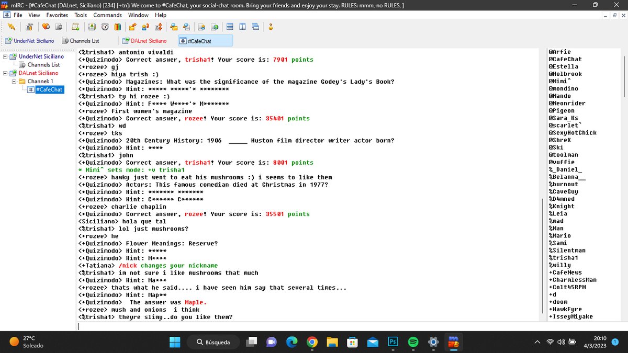Click the DCC Chat icon

tap(145, 27)
